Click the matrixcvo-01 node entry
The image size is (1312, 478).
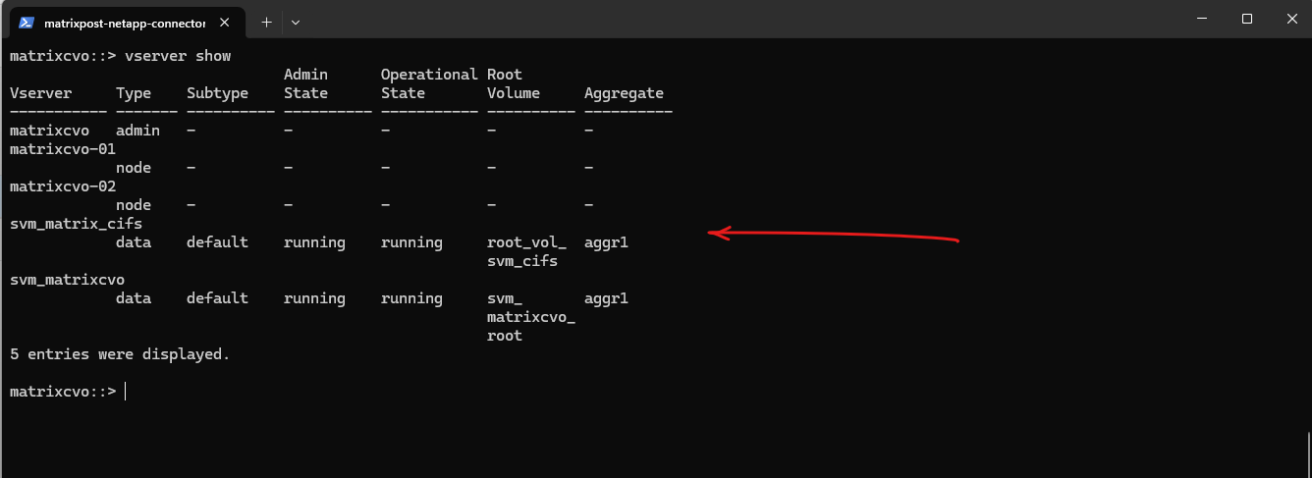(x=63, y=149)
